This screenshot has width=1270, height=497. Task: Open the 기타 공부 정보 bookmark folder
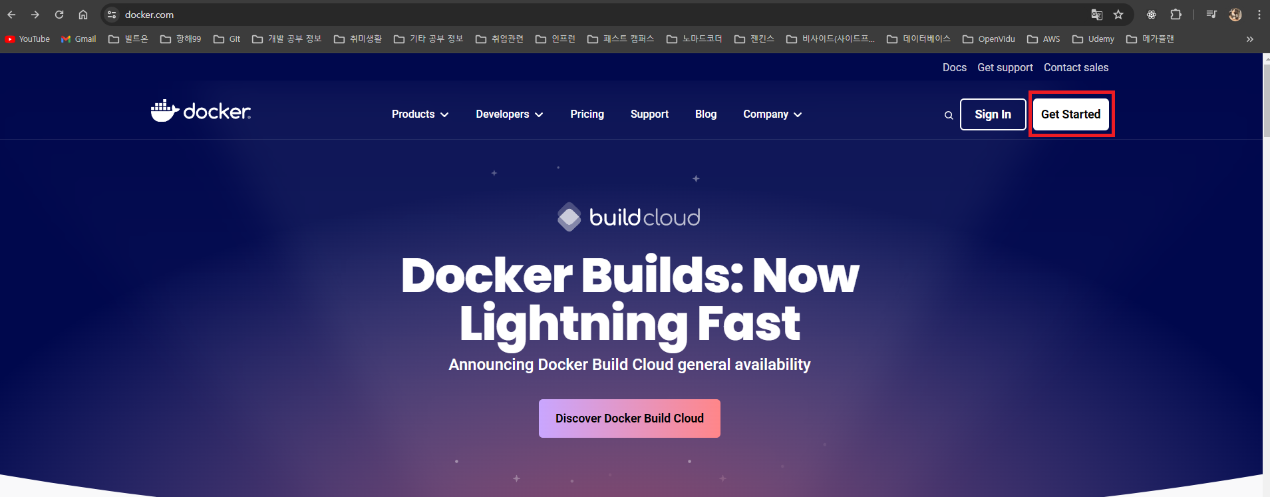tap(428, 39)
